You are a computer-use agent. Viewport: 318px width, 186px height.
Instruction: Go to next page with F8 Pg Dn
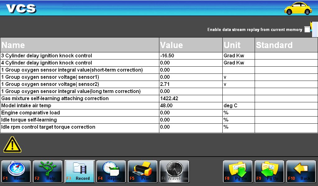click(238, 171)
